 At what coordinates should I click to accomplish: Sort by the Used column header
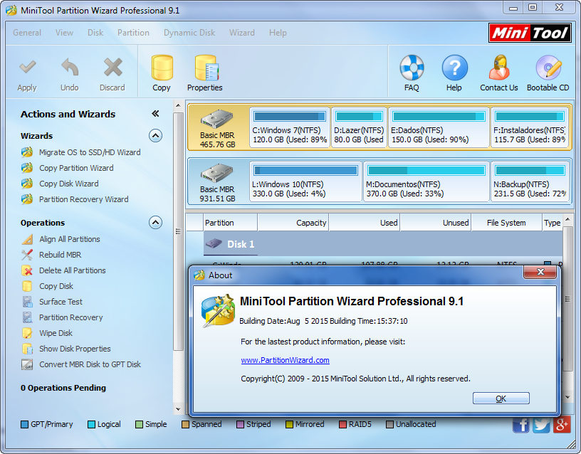pyautogui.click(x=365, y=223)
